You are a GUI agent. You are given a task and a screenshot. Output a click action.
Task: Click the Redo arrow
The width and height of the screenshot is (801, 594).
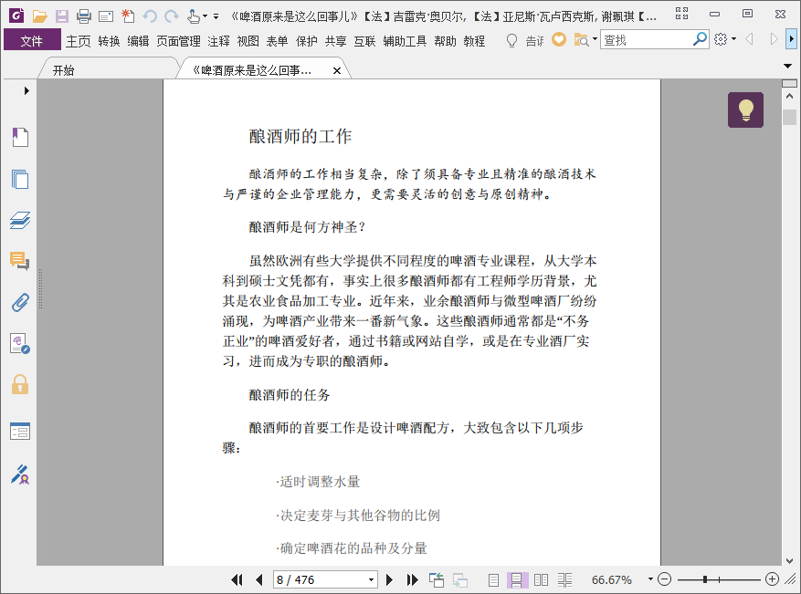click(172, 16)
